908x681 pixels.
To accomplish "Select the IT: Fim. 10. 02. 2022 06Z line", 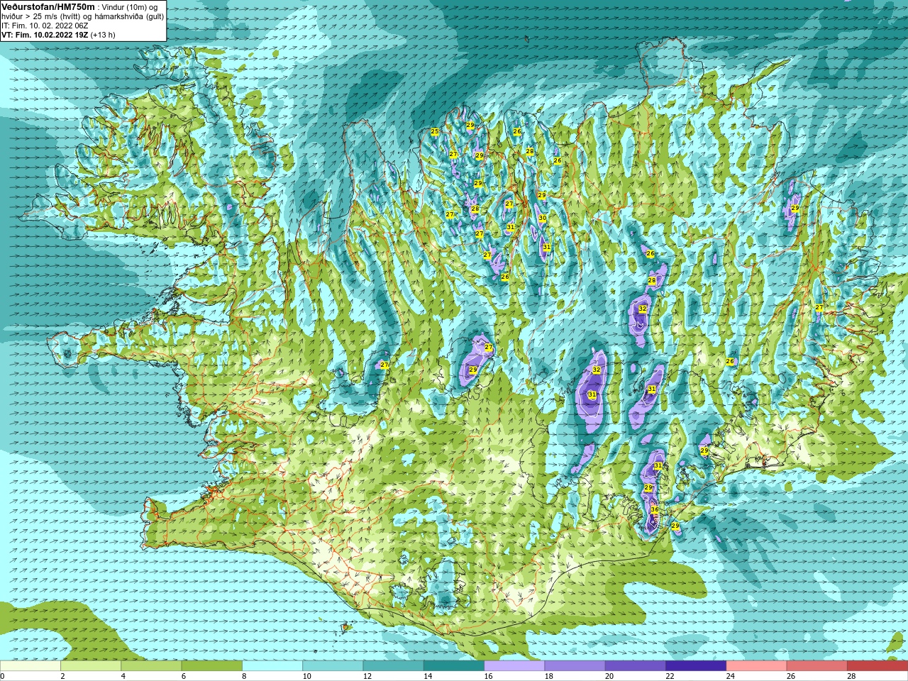I will pyautogui.click(x=45, y=26).
